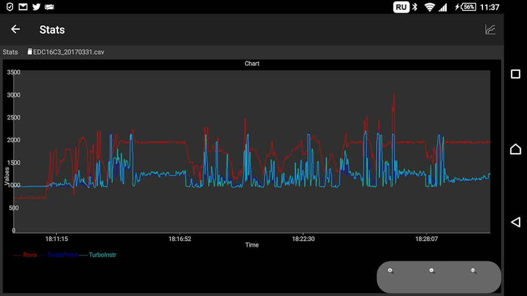Screen dimensions: 527x296
Task: Open chart options icon in top bar
Action: 490,30
